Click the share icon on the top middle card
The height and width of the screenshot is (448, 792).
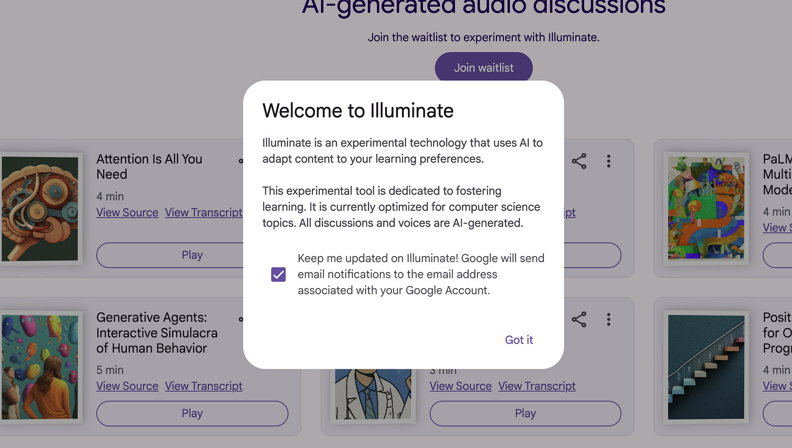tap(579, 161)
